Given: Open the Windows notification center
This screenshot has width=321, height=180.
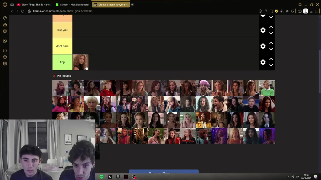Looking at the screenshot, I should (316, 177).
